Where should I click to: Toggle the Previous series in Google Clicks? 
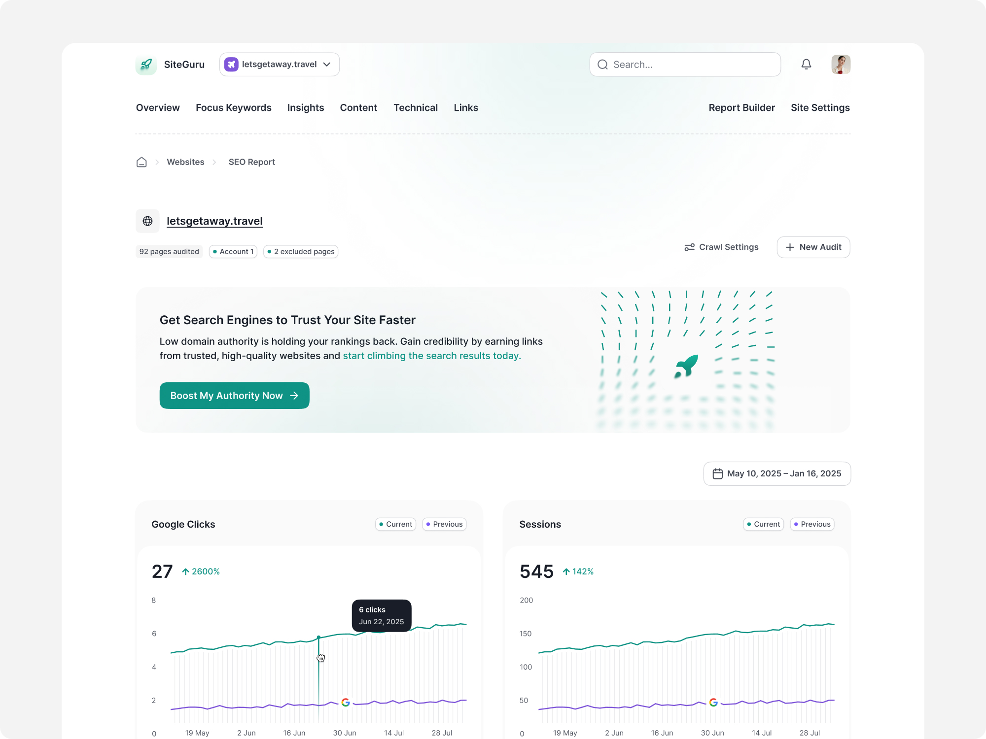[444, 524]
